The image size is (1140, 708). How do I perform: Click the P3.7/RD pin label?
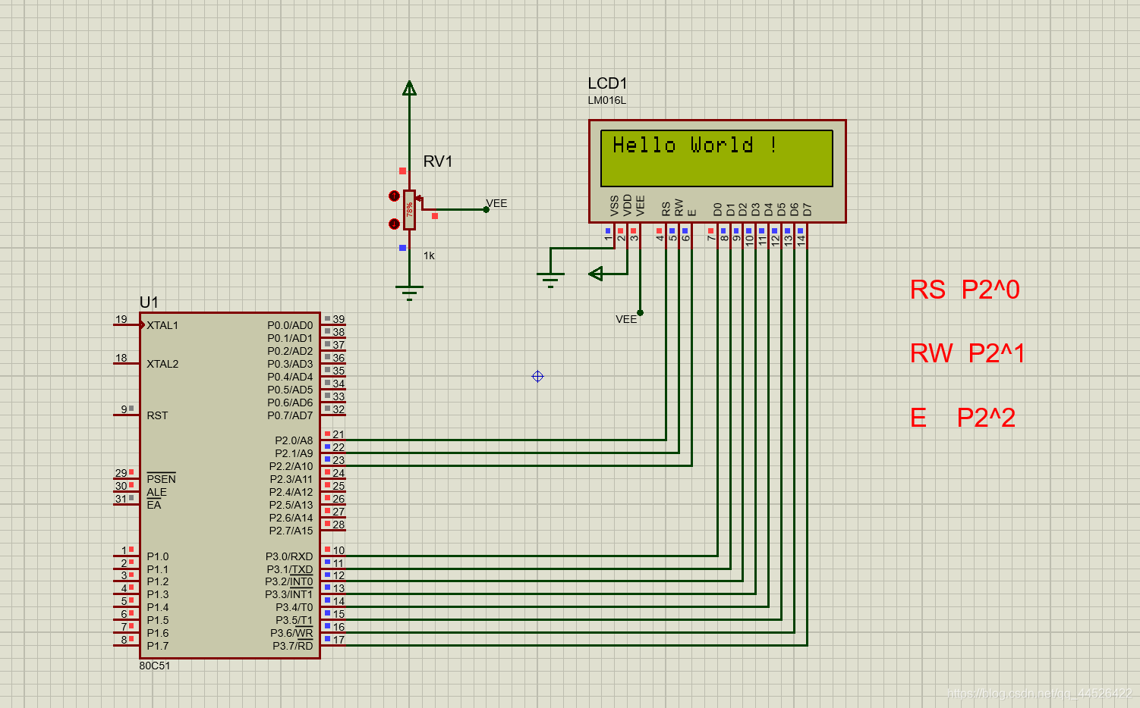(x=293, y=646)
